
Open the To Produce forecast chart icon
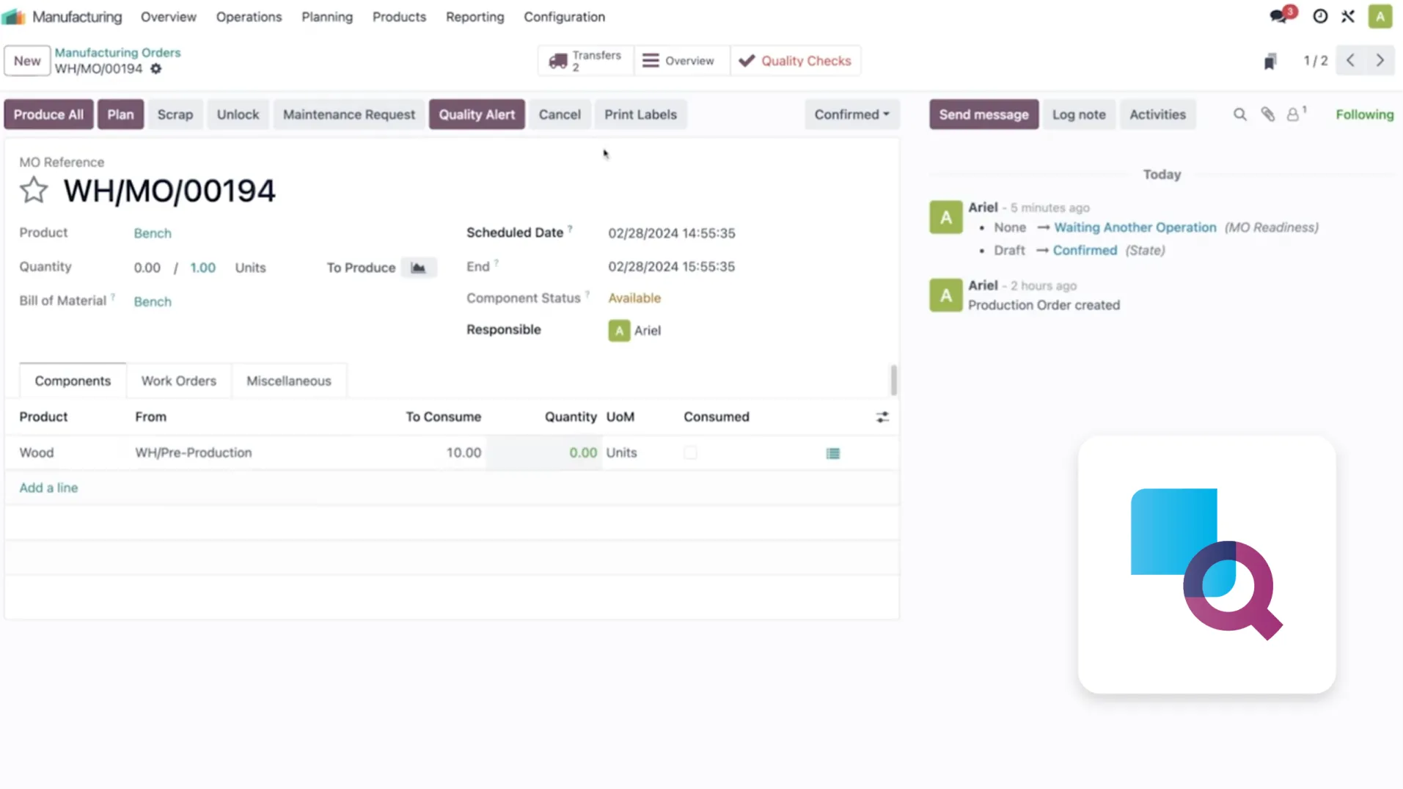(x=418, y=268)
